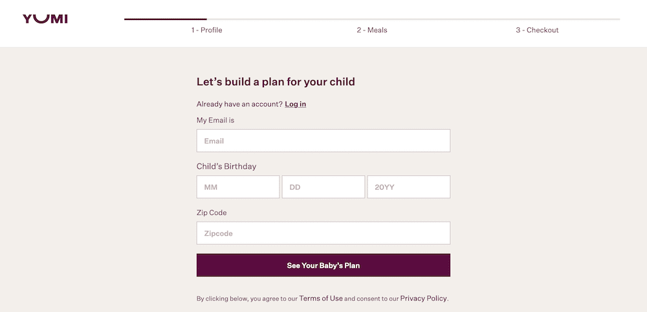647x312 pixels.
Task: Open the Terms of Use link
Action: (321, 298)
